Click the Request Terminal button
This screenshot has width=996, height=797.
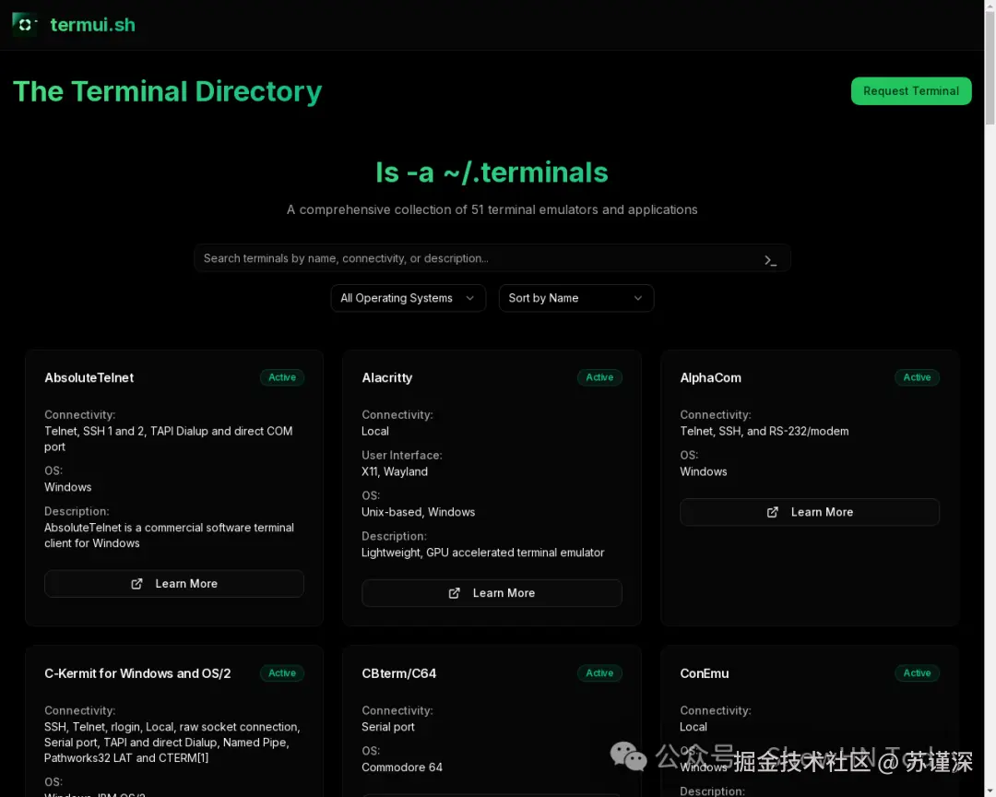point(911,91)
